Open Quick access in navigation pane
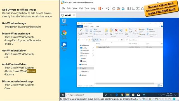Screen dimensions: 179x101 coord(84,45)
